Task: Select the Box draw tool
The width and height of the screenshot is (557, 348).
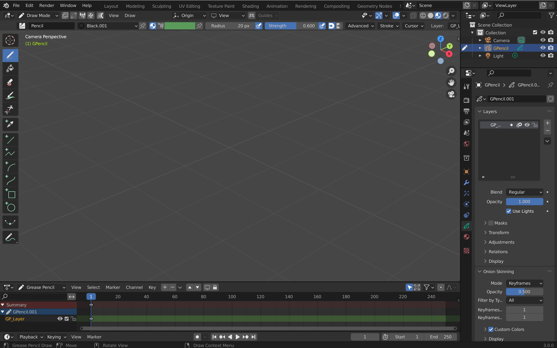Action: 10,194
